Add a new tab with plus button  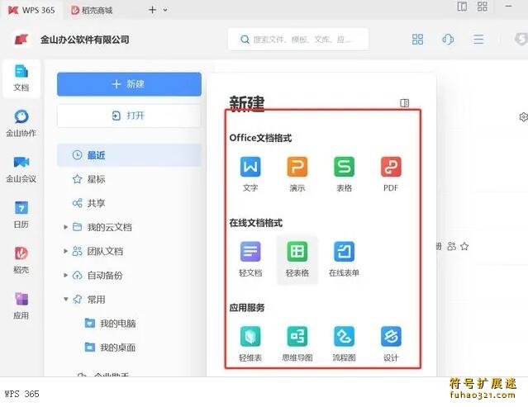tap(153, 10)
